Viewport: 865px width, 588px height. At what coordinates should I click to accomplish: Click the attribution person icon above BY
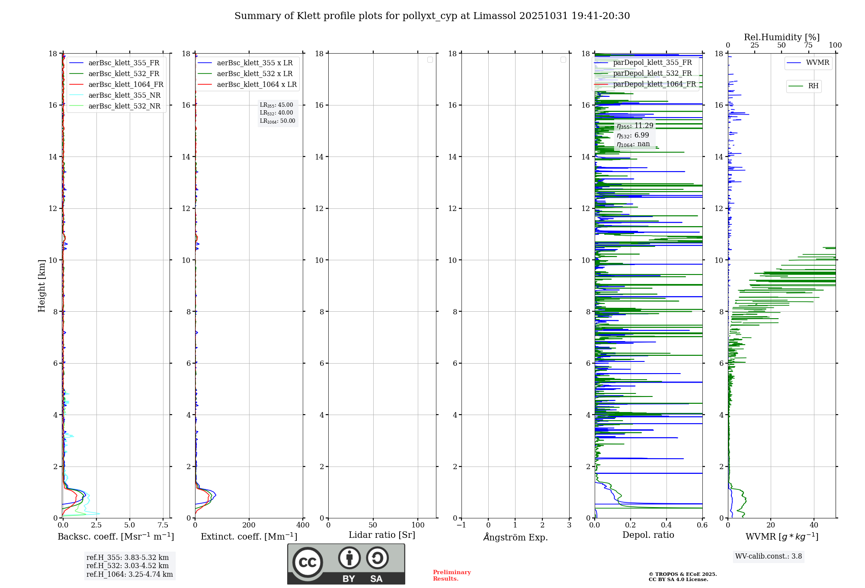(349, 558)
